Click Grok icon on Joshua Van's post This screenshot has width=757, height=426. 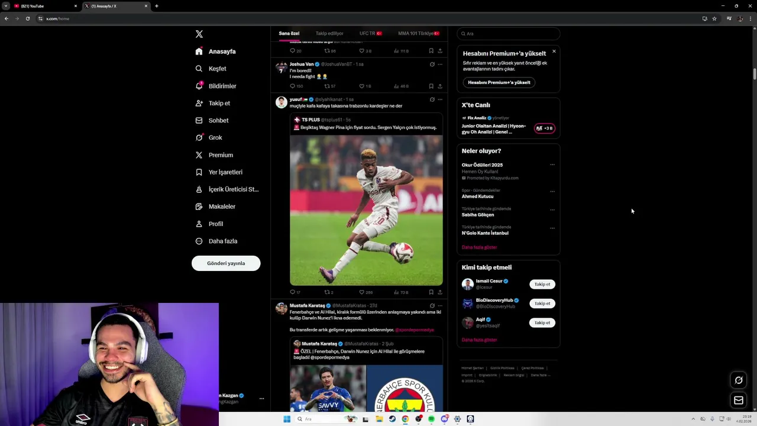click(432, 64)
